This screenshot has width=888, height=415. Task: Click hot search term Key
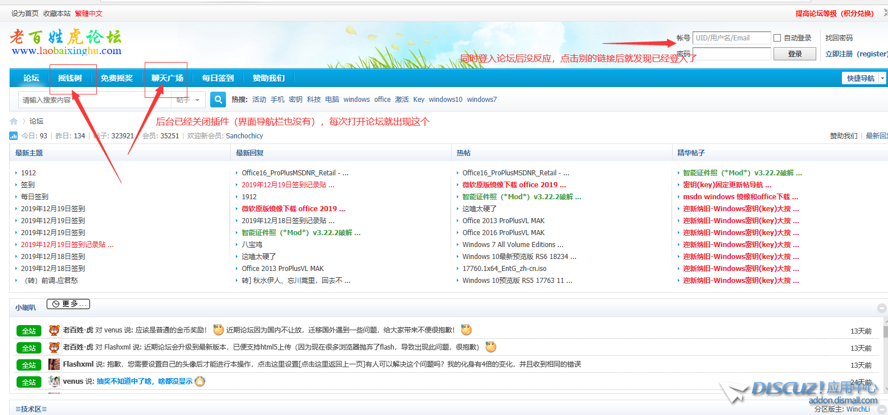419,100
